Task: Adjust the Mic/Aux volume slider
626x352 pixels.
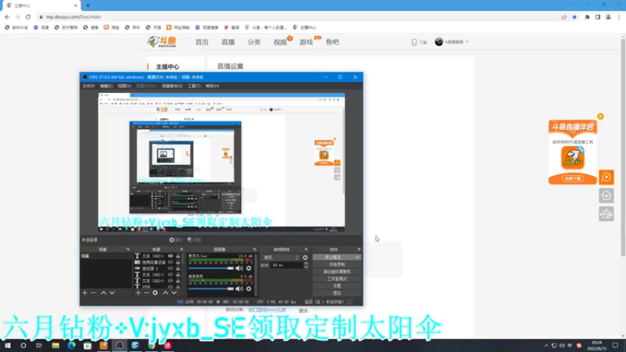Action: point(210,268)
